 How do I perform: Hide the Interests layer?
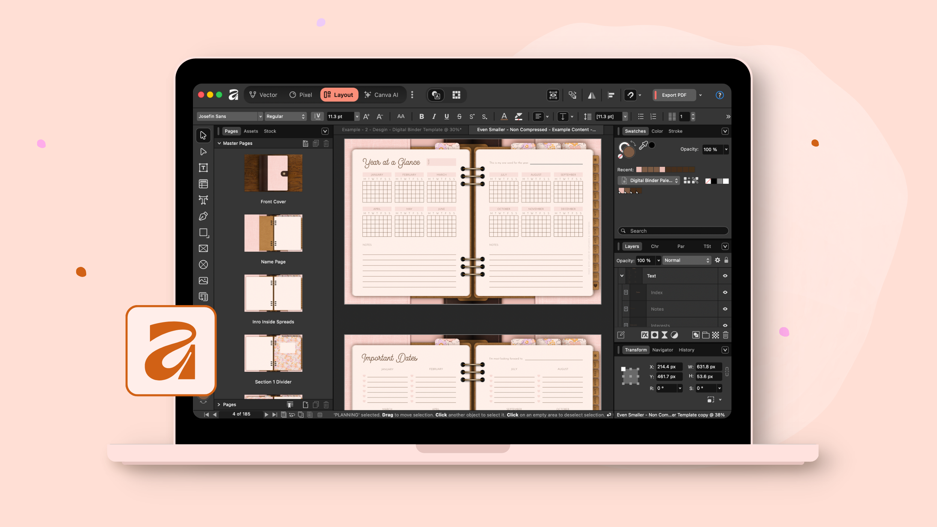click(x=725, y=325)
